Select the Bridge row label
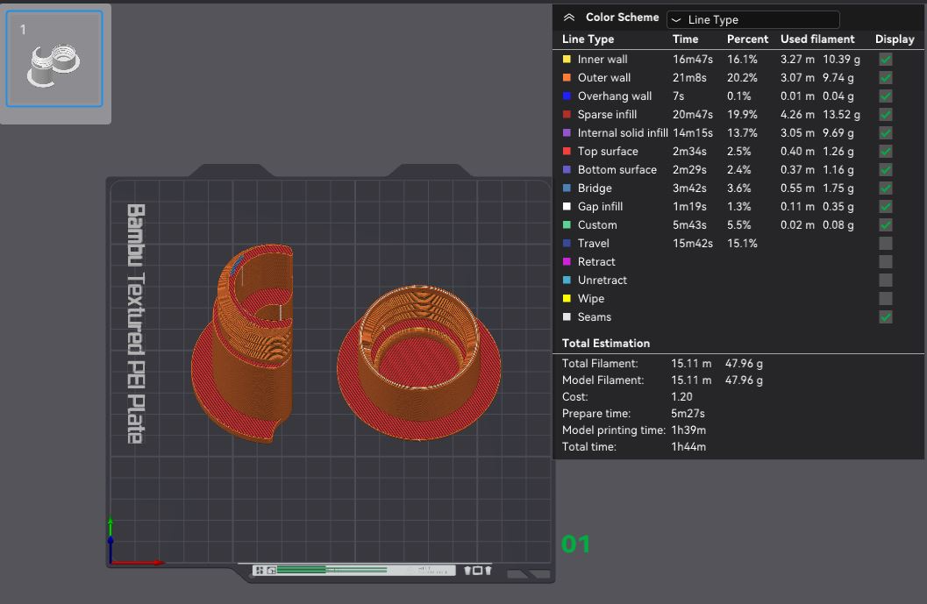The width and height of the screenshot is (927, 604). coord(594,188)
